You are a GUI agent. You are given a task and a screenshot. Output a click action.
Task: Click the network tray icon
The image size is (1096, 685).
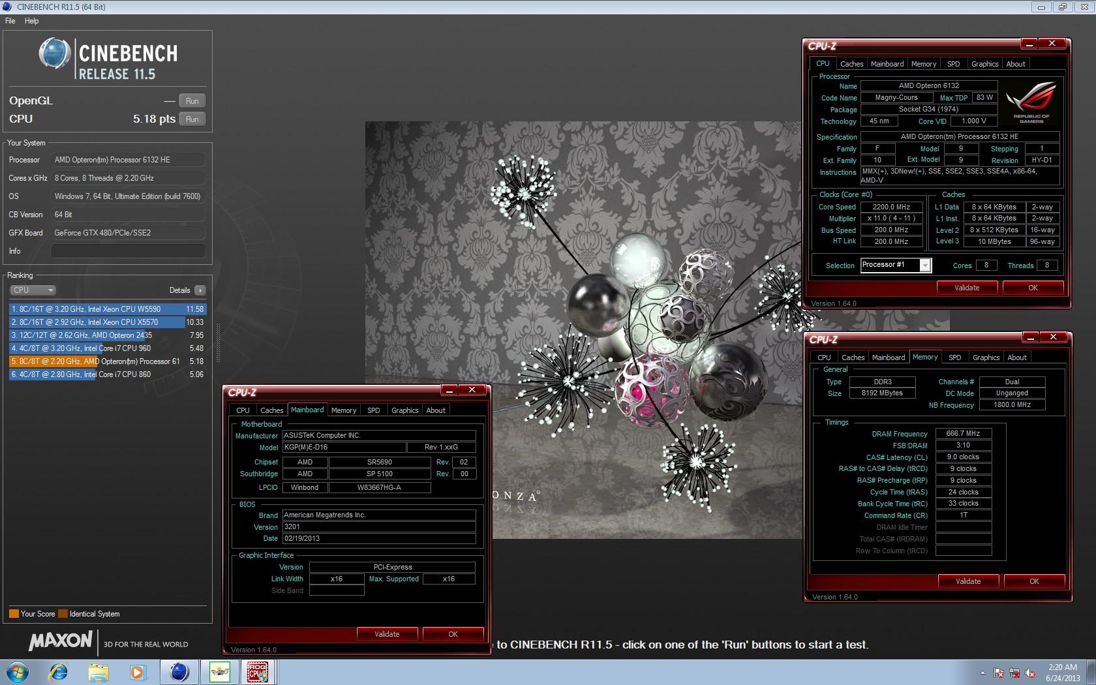point(1014,673)
